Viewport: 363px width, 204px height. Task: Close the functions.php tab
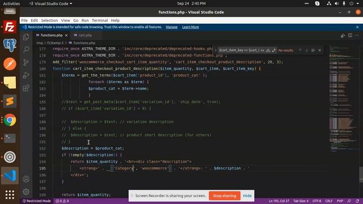click(x=66, y=35)
